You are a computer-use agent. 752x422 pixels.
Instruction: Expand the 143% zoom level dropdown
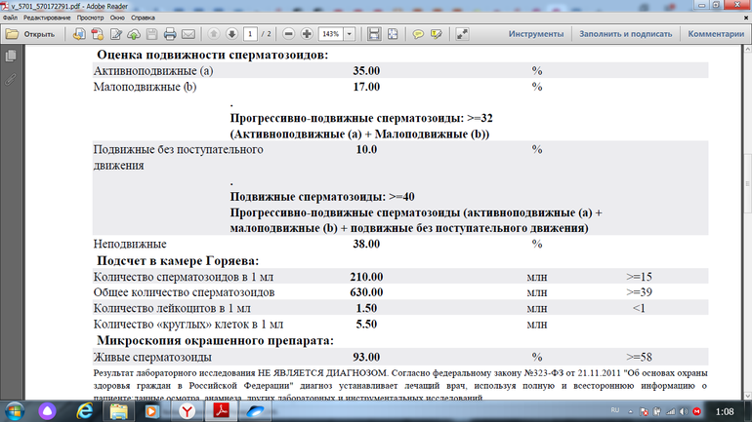(351, 34)
